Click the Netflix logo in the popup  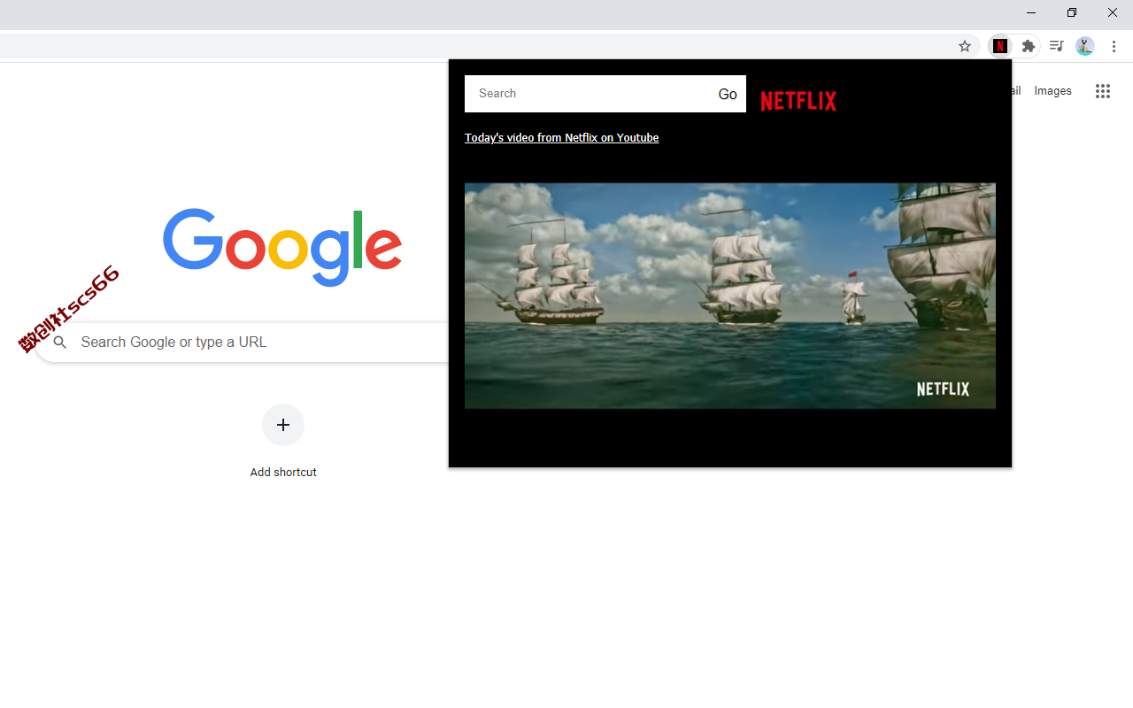coord(798,101)
